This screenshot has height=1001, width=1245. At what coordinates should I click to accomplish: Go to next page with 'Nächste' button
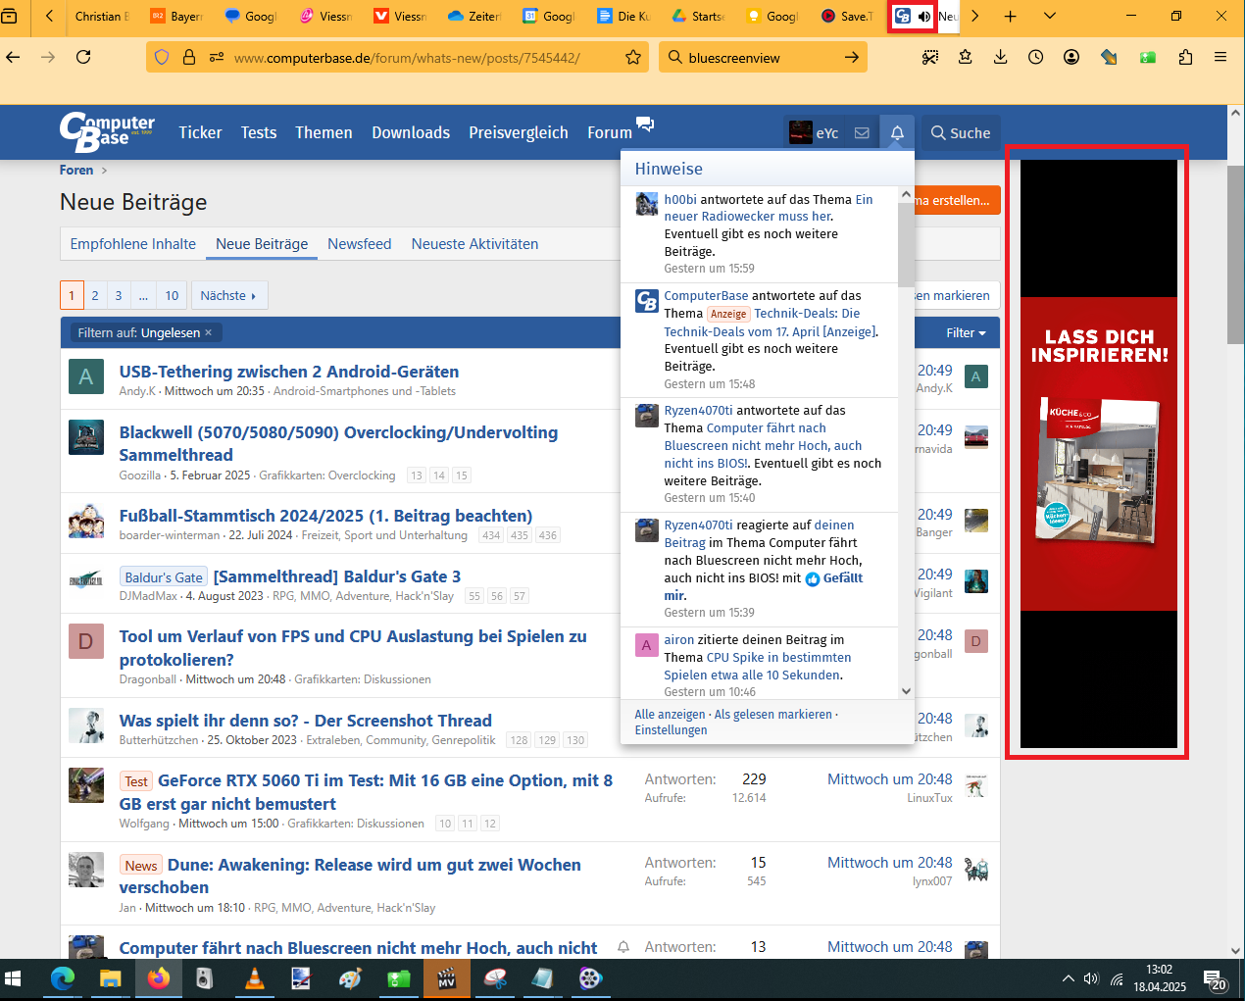(x=228, y=295)
